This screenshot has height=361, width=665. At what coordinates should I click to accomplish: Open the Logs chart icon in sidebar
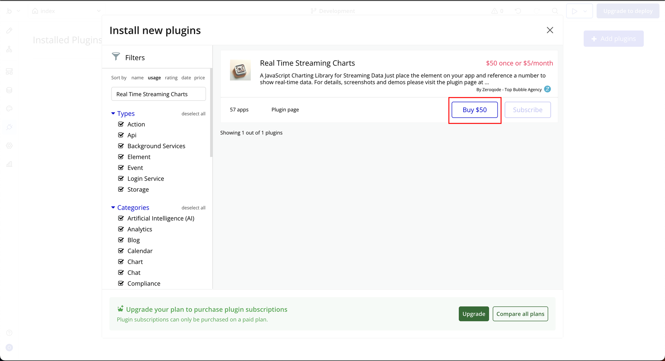pos(9,164)
